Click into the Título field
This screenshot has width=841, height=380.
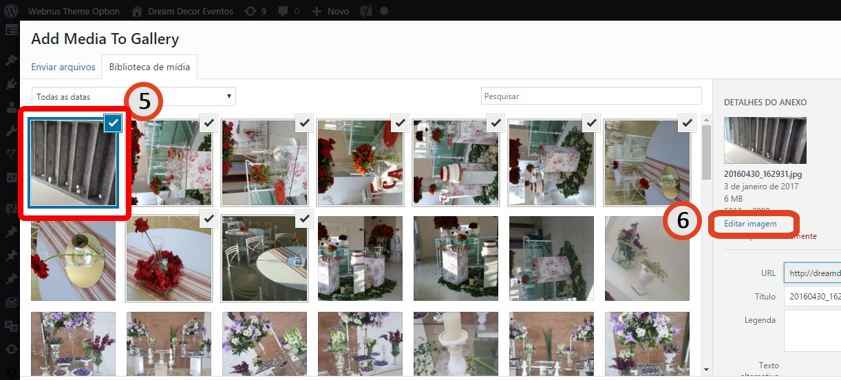(x=812, y=297)
